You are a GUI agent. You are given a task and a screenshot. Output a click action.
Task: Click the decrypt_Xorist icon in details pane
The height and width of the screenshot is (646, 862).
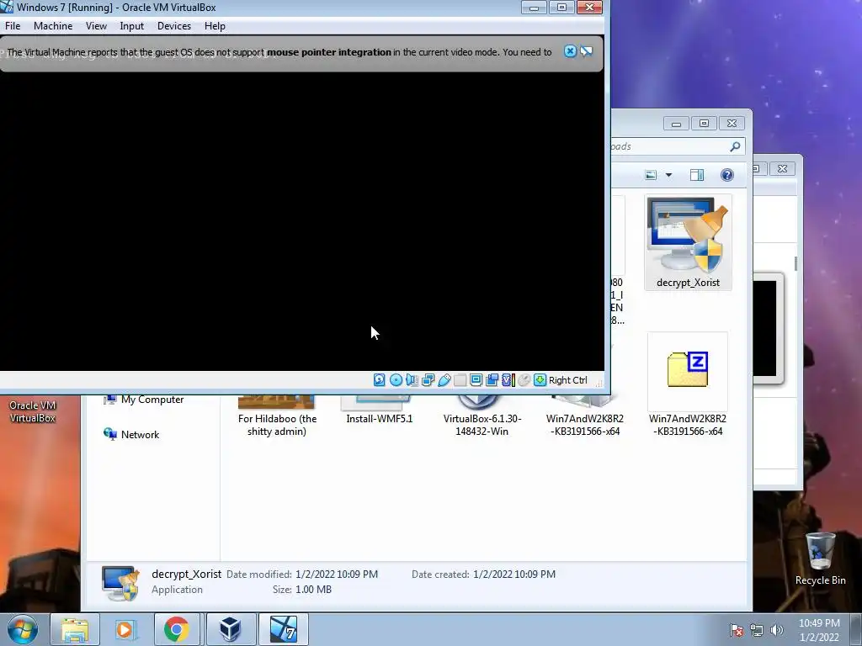point(120,583)
